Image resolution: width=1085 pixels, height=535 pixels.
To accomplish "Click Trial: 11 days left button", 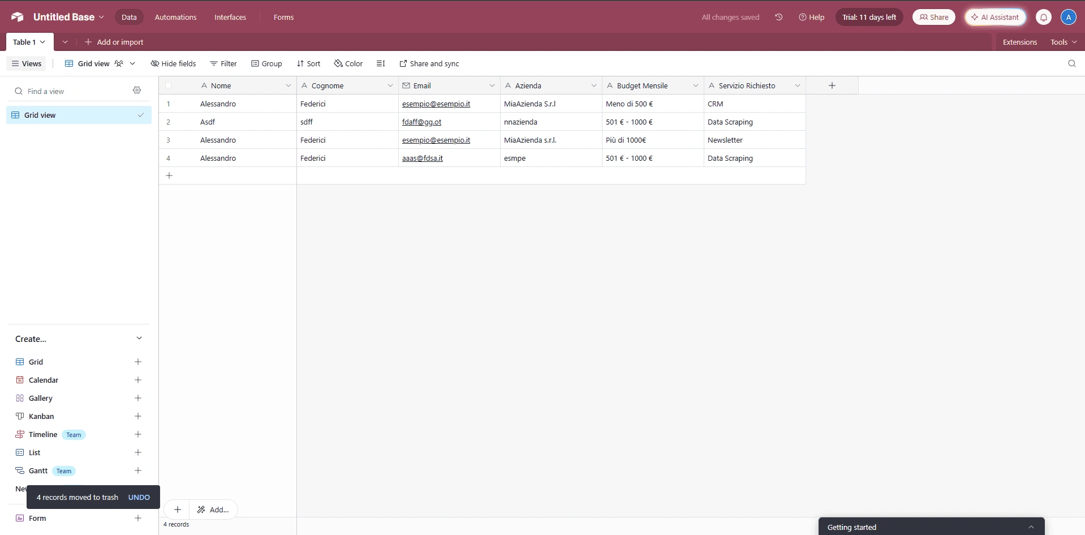I will click(x=869, y=17).
